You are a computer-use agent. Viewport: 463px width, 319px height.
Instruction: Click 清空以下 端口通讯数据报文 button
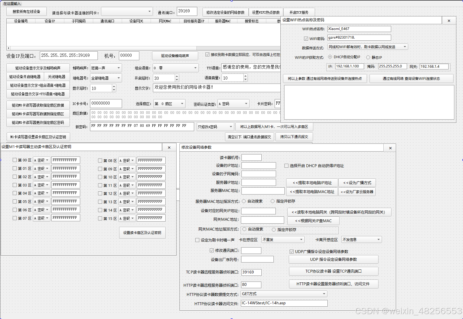click(x=250, y=137)
